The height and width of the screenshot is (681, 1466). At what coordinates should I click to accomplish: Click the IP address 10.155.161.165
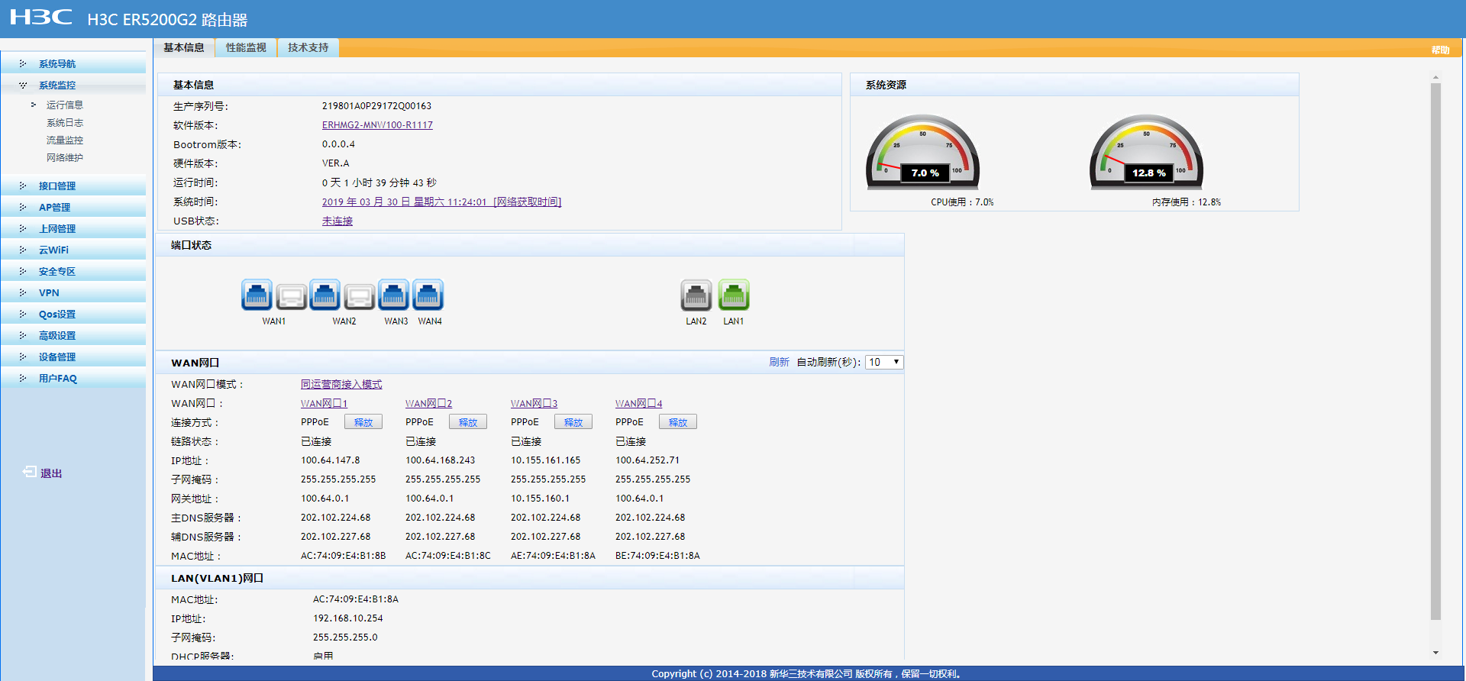tap(545, 460)
